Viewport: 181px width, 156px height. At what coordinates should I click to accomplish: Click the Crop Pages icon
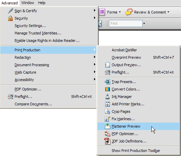pyautogui.click(x=108, y=111)
